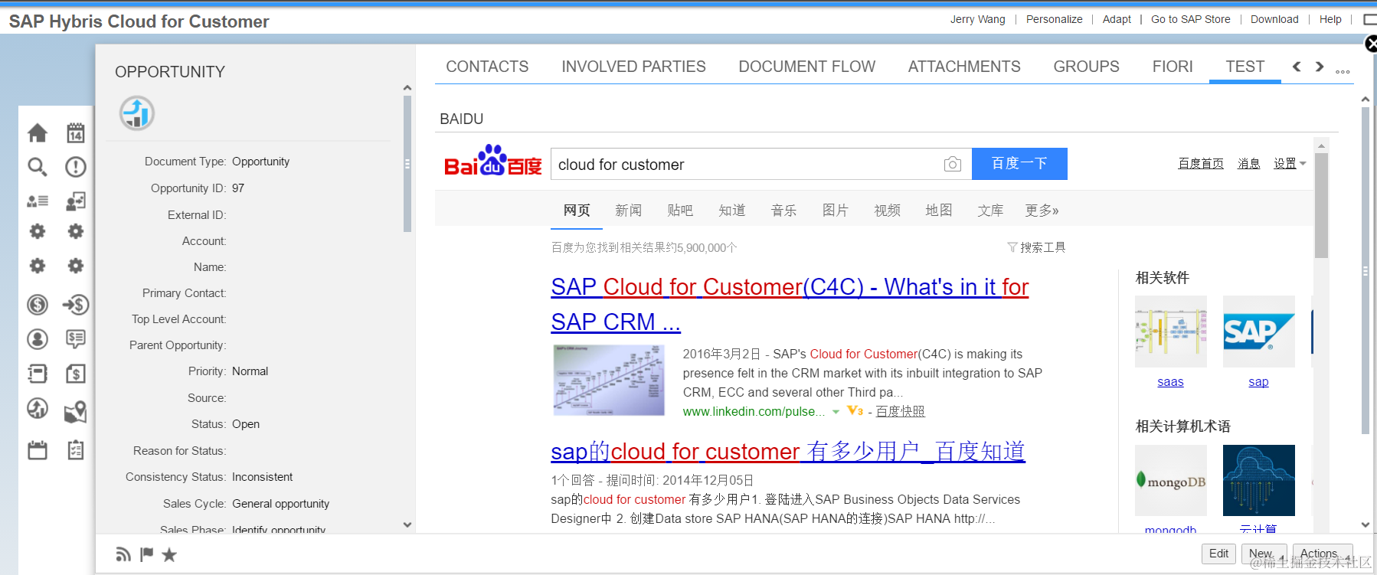Open the notebook sidebar icon
The image size is (1377, 575).
point(38,374)
